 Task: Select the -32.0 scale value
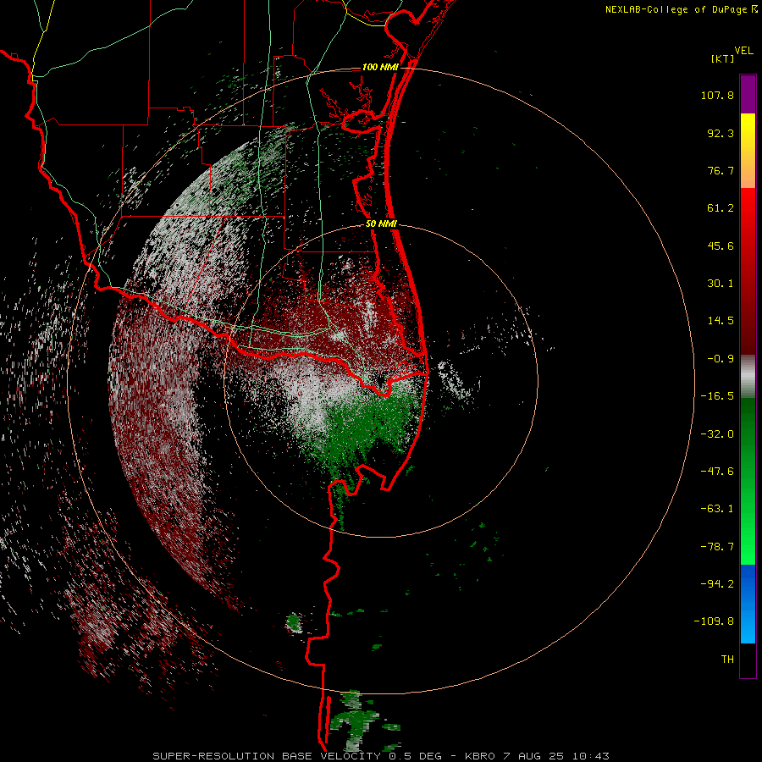[717, 434]
